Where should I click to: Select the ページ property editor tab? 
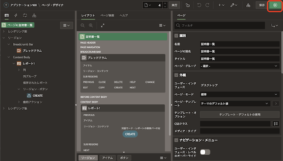181,15
